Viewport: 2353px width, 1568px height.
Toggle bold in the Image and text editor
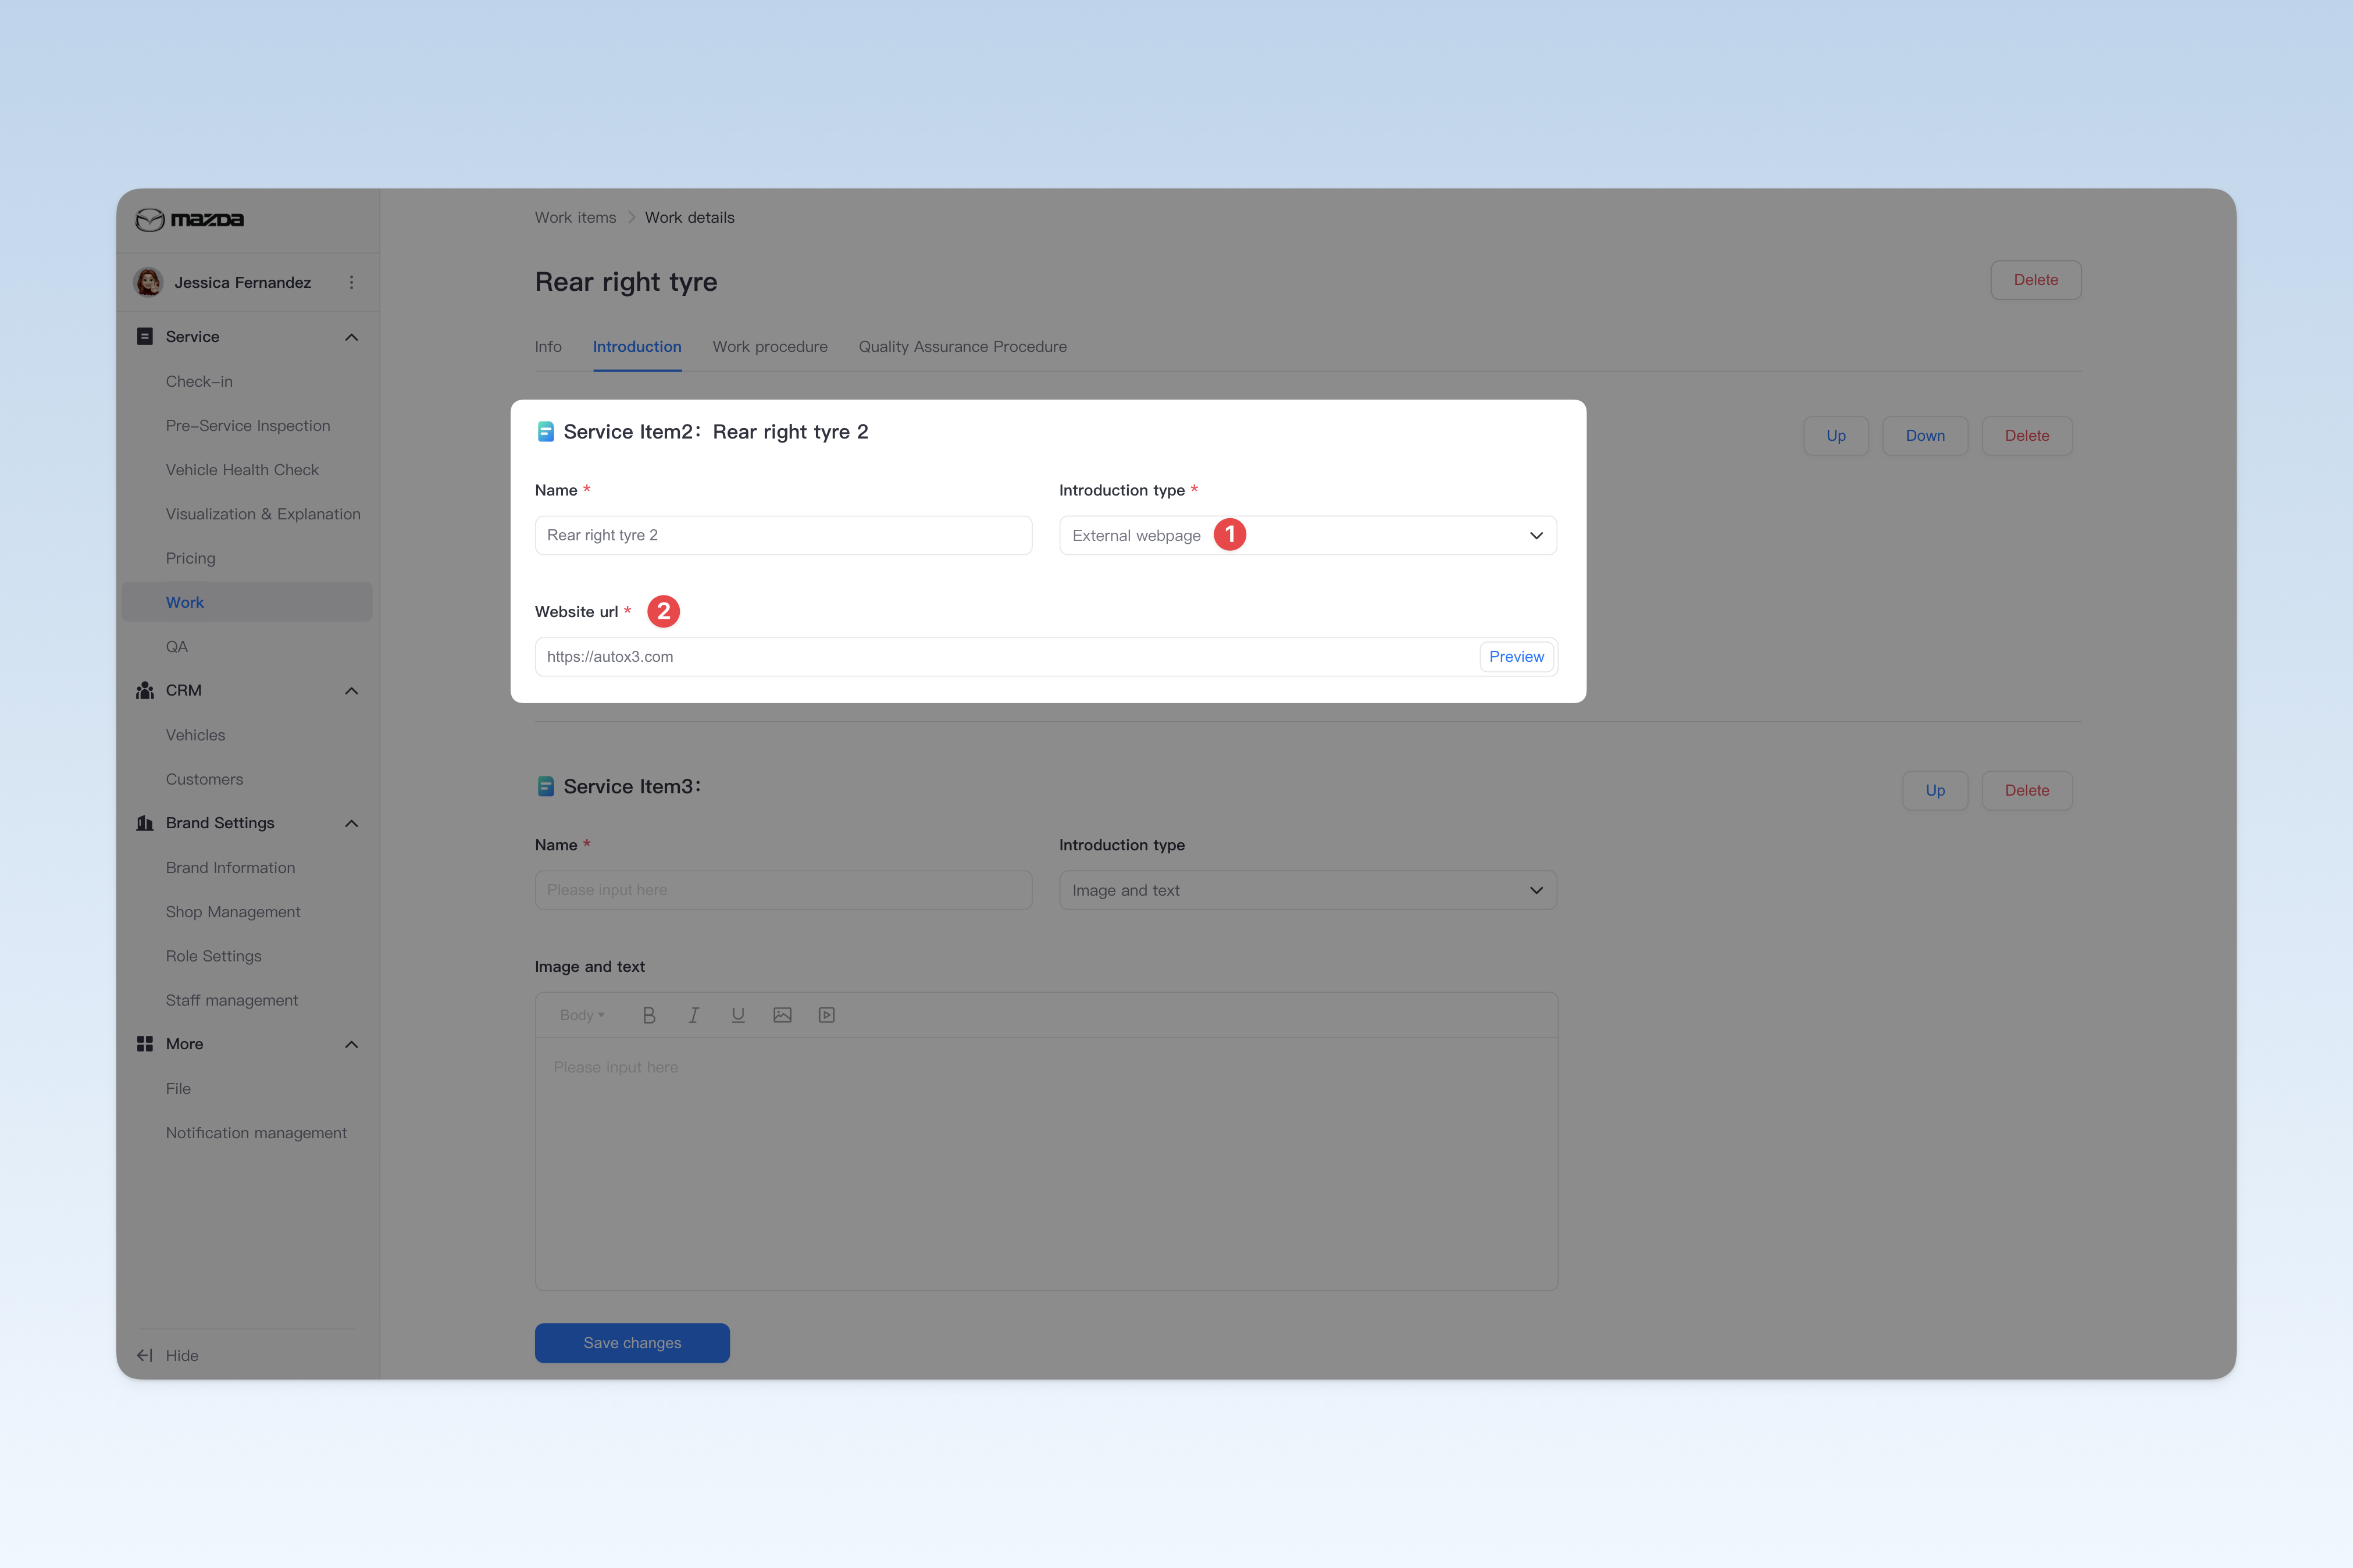coord(649,1015)
